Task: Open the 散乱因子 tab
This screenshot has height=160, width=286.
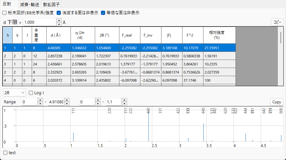Action: point(51,5)
